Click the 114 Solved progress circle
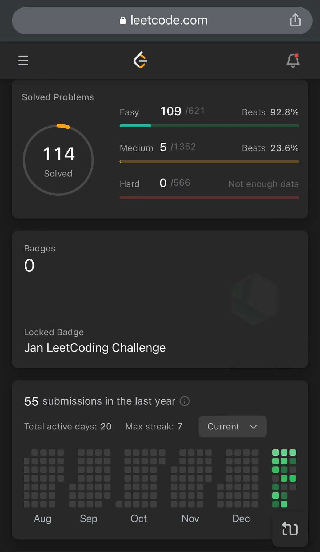This screenshot has width=320, height=552. tap(58, 160)
